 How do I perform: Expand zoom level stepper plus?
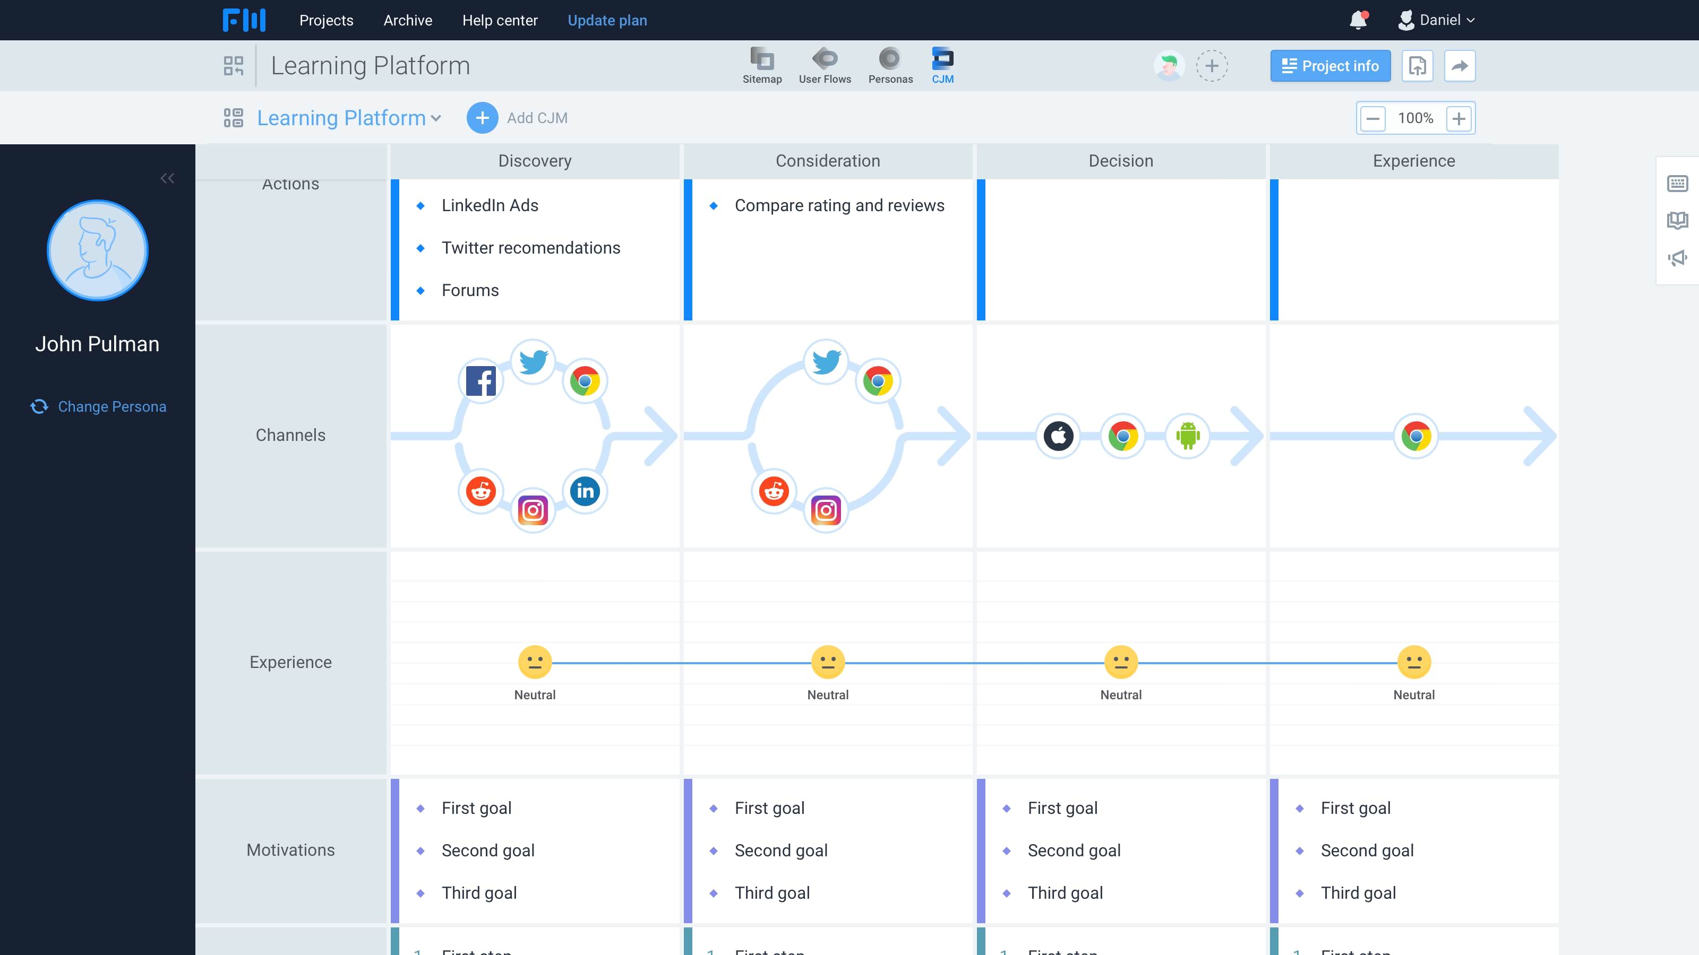point(1458,118)
